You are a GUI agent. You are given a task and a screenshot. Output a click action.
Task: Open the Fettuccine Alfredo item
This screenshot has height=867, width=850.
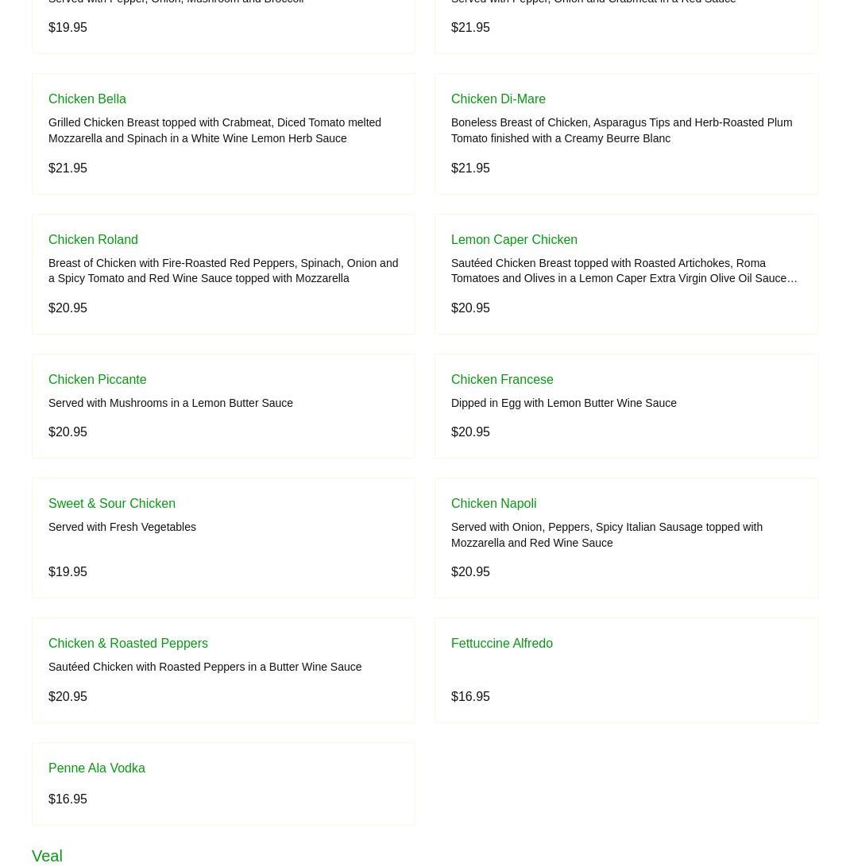pos(502,643)
